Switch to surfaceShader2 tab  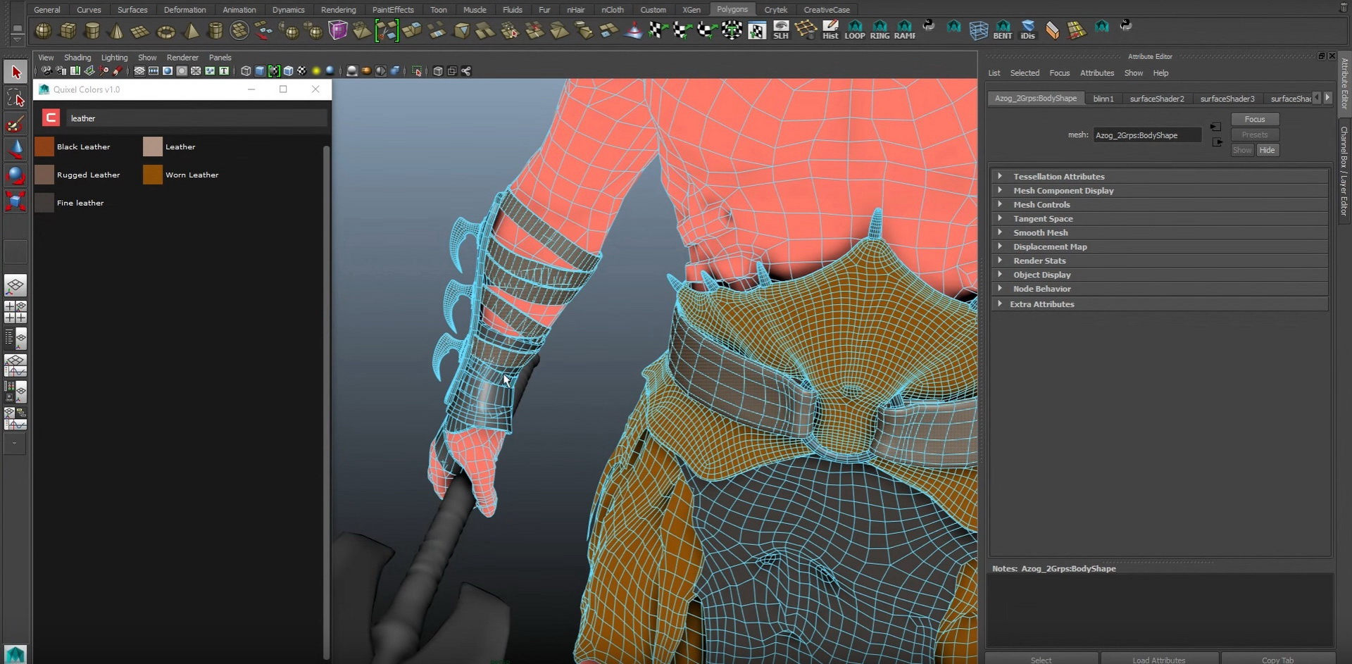tap(1157, 99)
